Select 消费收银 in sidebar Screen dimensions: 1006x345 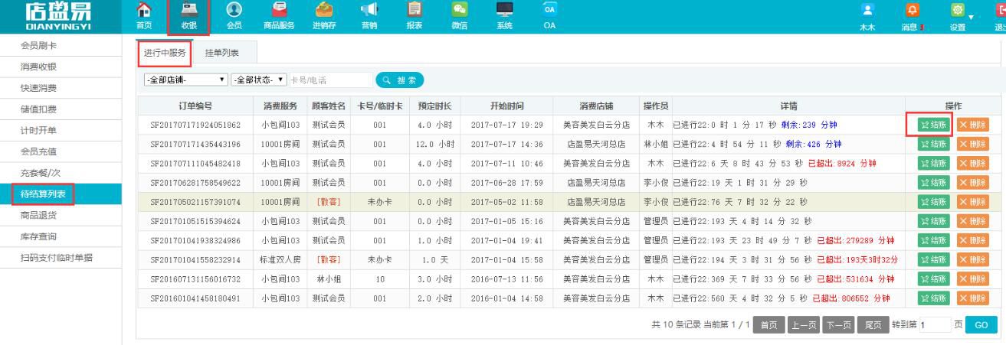point(61,67)
